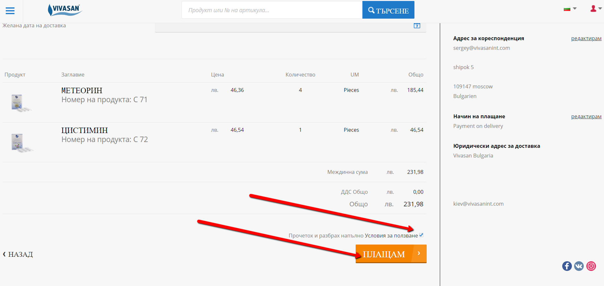
Task: Click the ТЪРСЕНЕ search button
Action: [x=388, y=10]
